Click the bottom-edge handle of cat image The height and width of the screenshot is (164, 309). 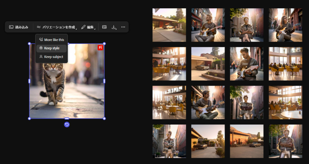[x=67, y=118]
